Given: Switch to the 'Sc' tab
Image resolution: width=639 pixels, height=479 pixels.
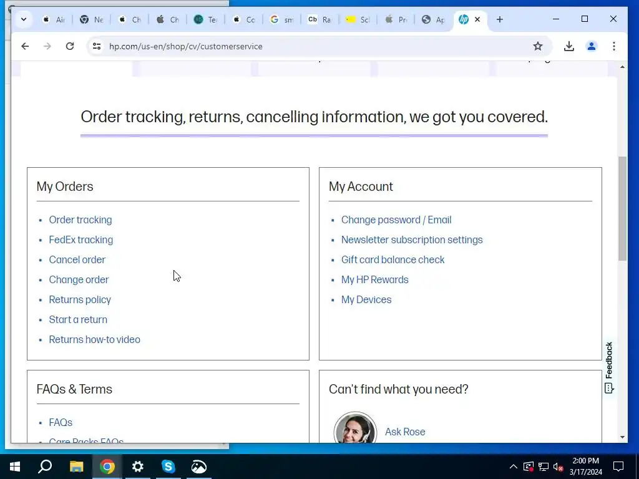Looking at the screenshot, I should (358, 19).
